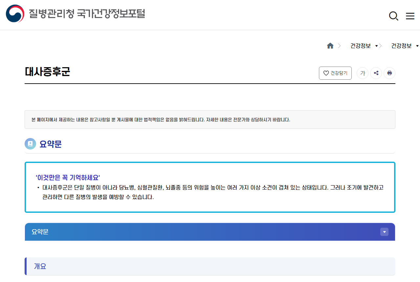
Task: Expand first 건강정보 breadcrumb dropdown
Action: [364, 46]
